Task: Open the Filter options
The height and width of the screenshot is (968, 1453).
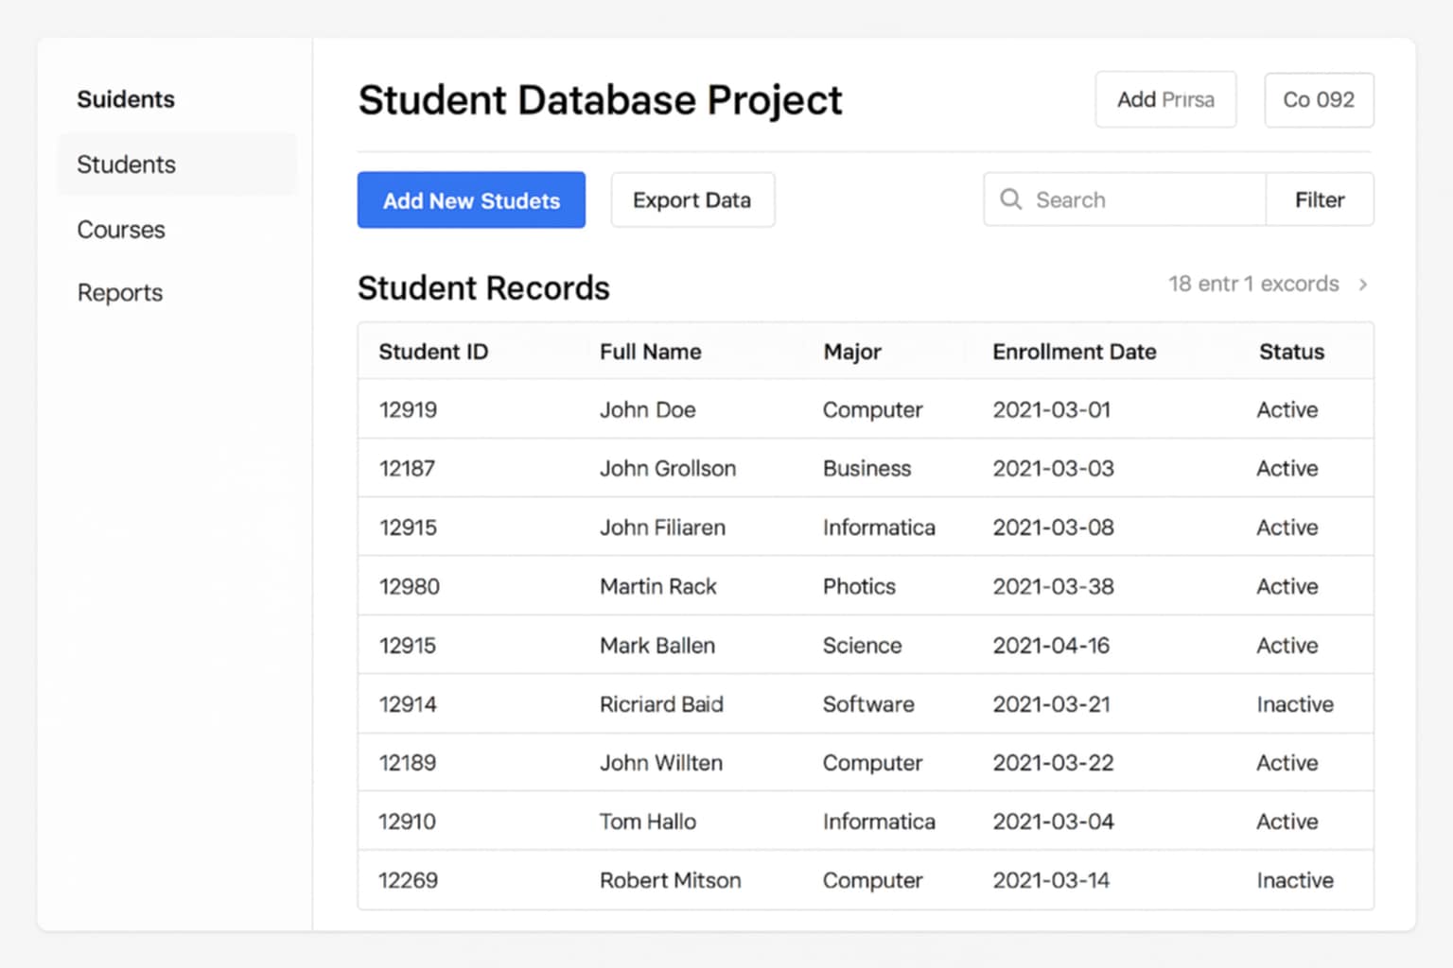Action: pos(1319,199)
